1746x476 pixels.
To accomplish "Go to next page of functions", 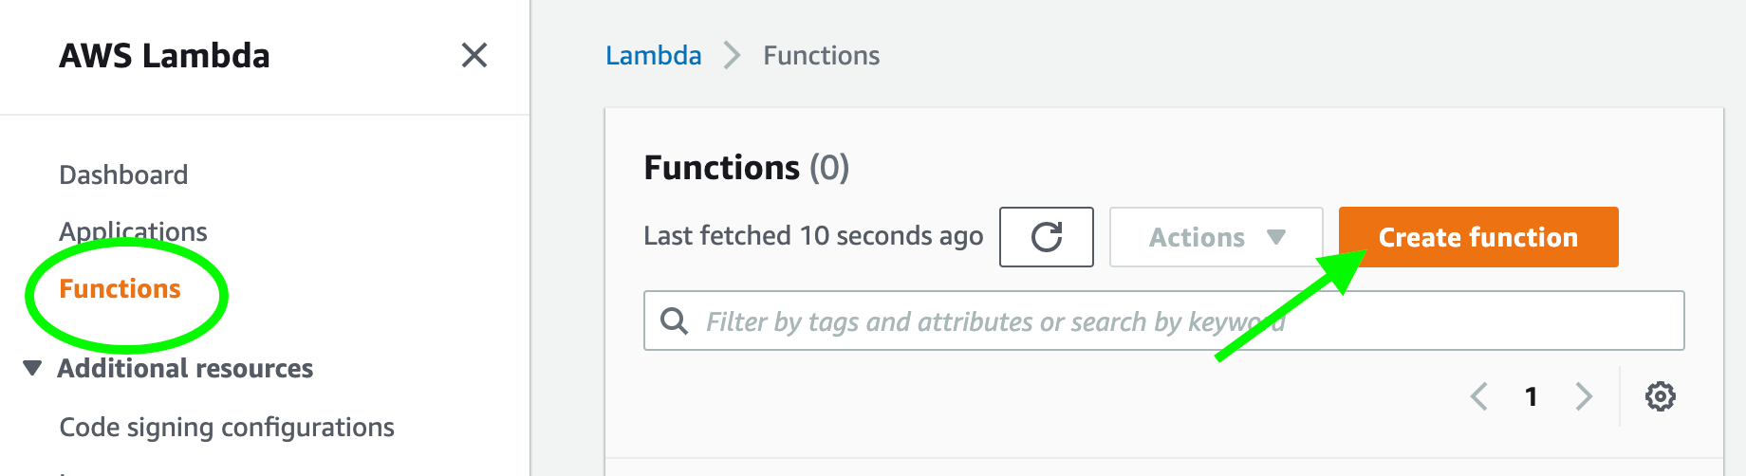I will (x=1583, y=396).
